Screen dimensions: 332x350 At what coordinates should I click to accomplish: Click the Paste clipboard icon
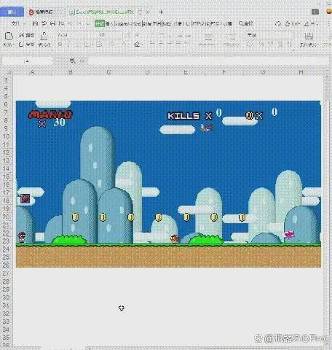tap(9, 36)
